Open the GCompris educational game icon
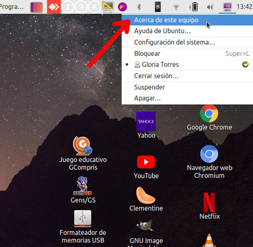 [x=83, y=146]
